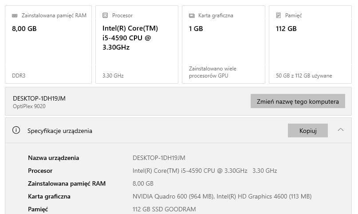
Task: Click the RAM chip icon in the memory card
Action: pos(15,16)
